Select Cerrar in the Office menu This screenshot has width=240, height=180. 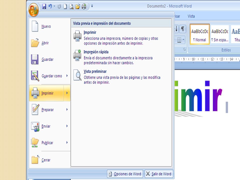(x=50, y=160)
